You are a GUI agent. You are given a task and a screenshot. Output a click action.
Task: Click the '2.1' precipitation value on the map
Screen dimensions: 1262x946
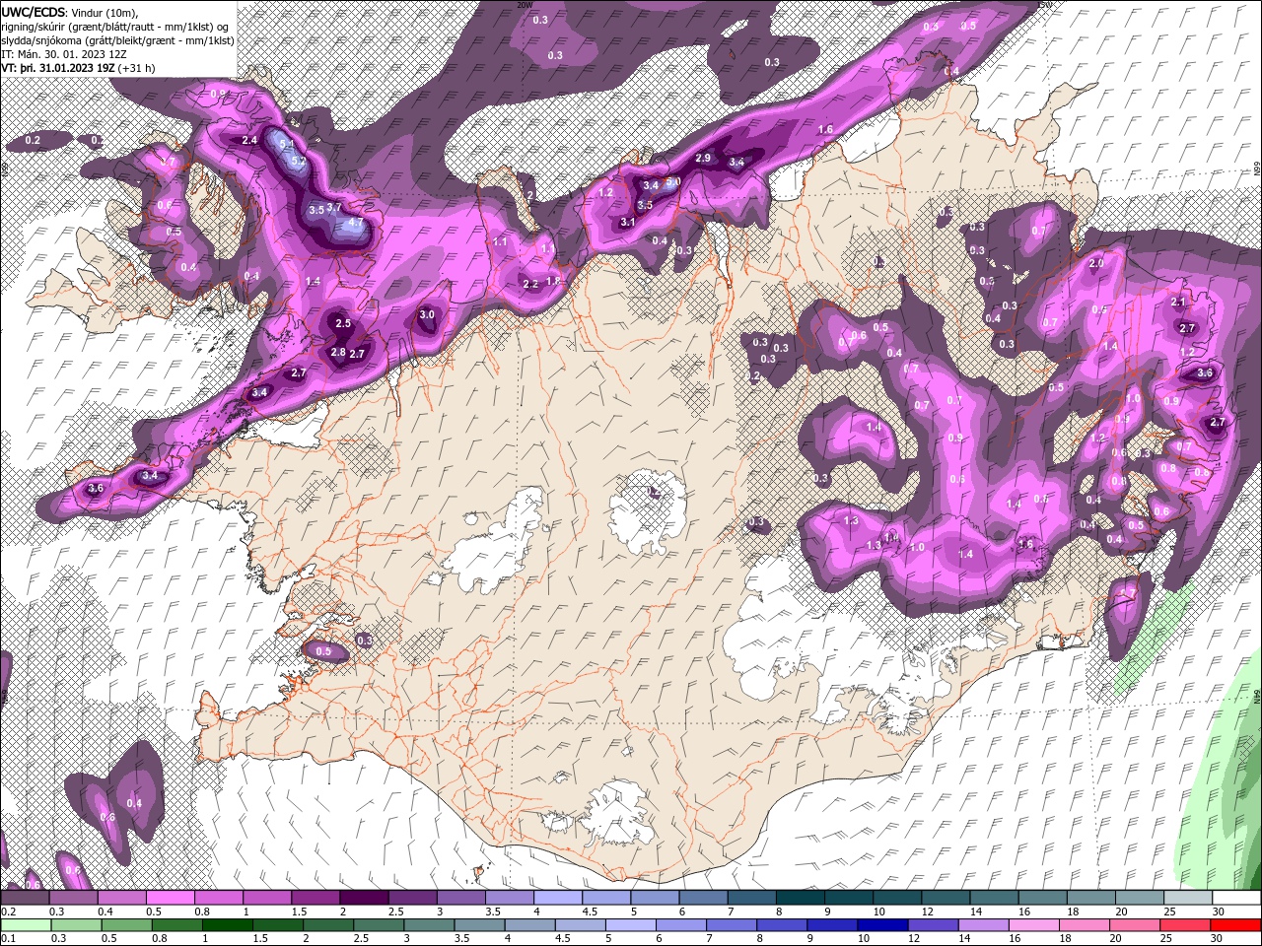click(x=1178, y=302)
